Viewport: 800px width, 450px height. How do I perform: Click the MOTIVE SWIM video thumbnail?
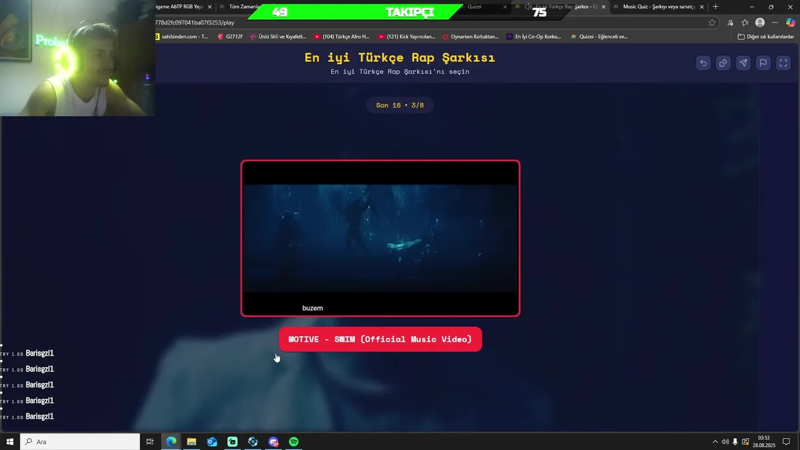[380, 238]
